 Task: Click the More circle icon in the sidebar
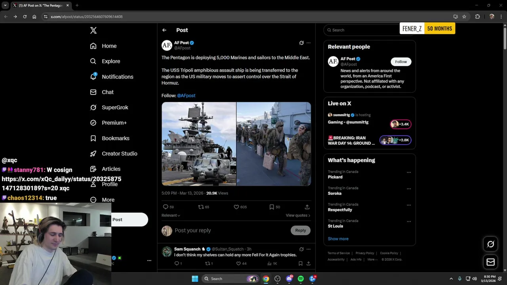coord(93,200)
